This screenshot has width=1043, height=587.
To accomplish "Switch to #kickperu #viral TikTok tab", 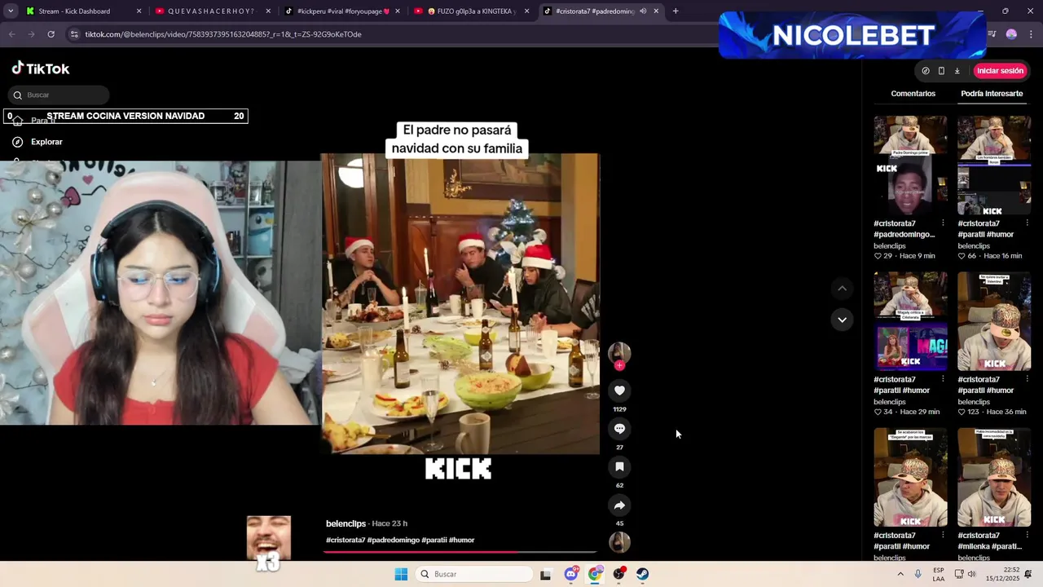I will pyautogui.click(x=342, y=11).
